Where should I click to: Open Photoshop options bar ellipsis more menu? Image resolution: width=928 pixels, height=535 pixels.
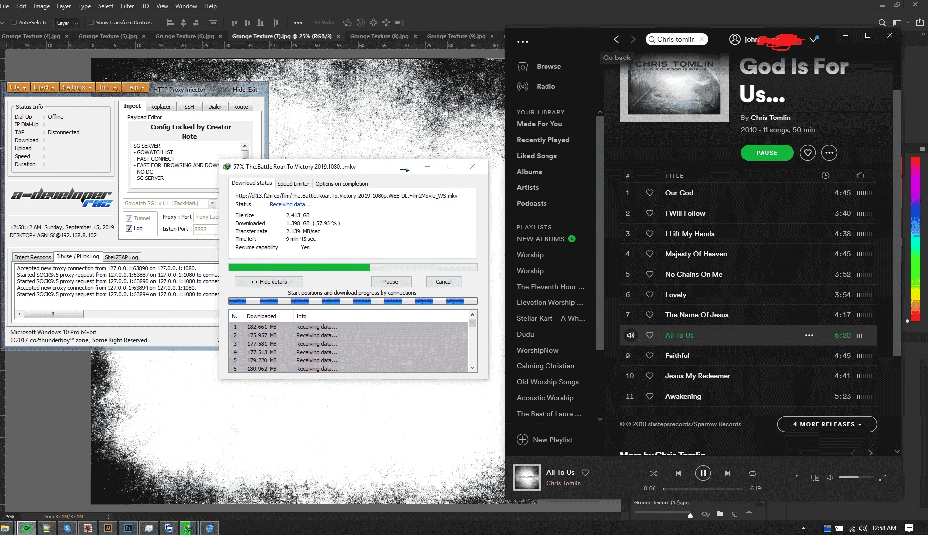298,22
